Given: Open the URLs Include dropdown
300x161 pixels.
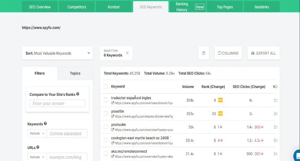Looking at the screenshot, I should click(37, 157).
